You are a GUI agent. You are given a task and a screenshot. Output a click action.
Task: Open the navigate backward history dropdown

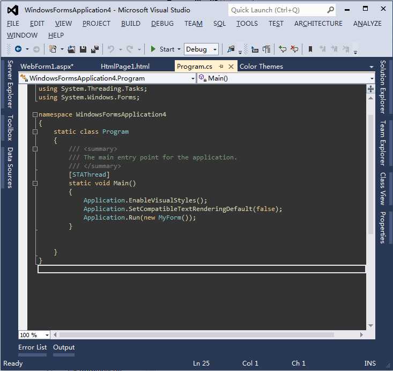click(27, 49)
